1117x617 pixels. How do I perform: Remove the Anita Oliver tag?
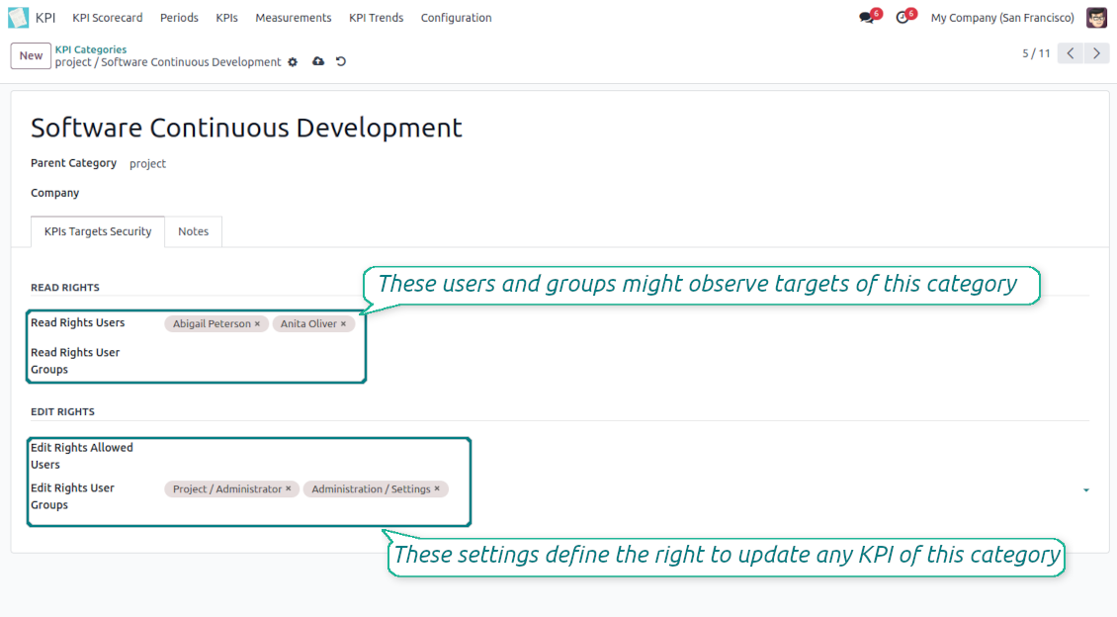(343, 323)
